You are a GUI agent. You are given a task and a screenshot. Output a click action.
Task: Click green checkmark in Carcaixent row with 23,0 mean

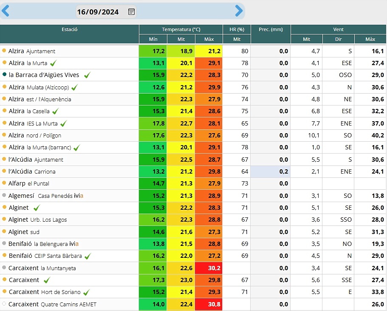click(47, 280)
